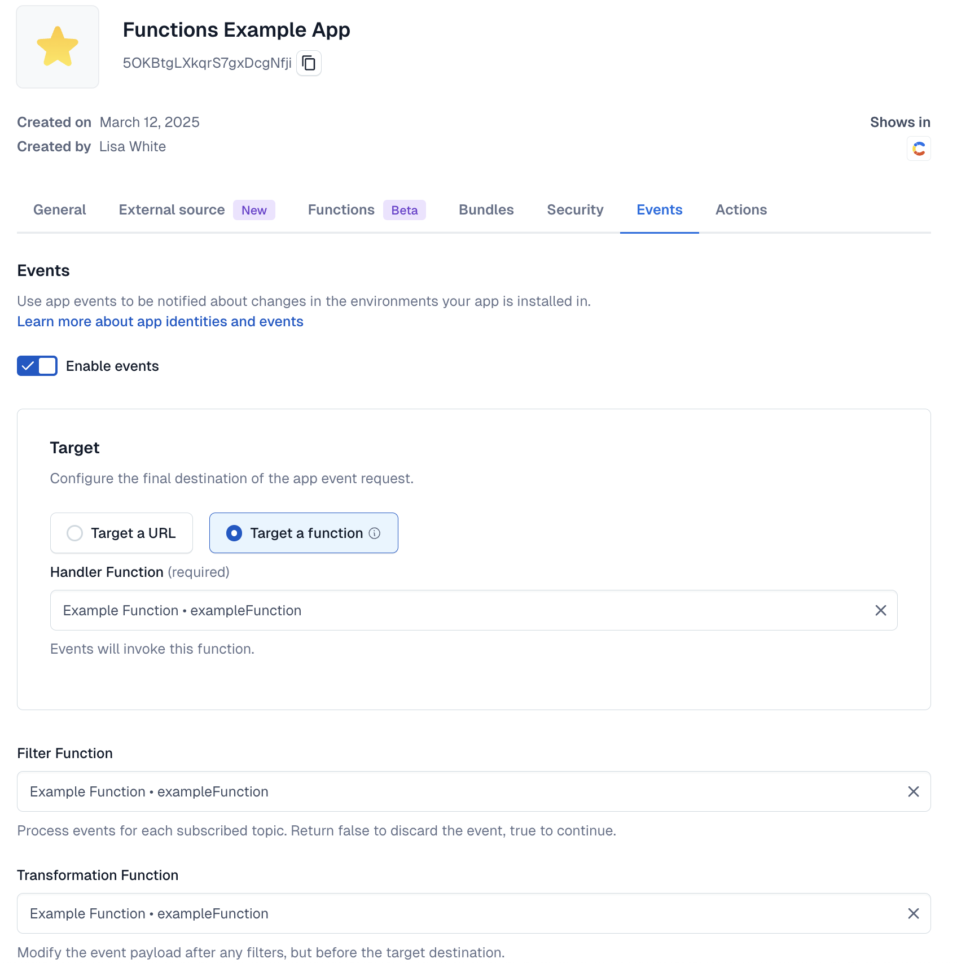Open the Filter Function dropdown
The width and height of the screenshot is (957, 963).
451,791
